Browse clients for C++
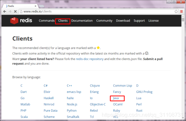 pyautogui.click(x=69, y=85)
